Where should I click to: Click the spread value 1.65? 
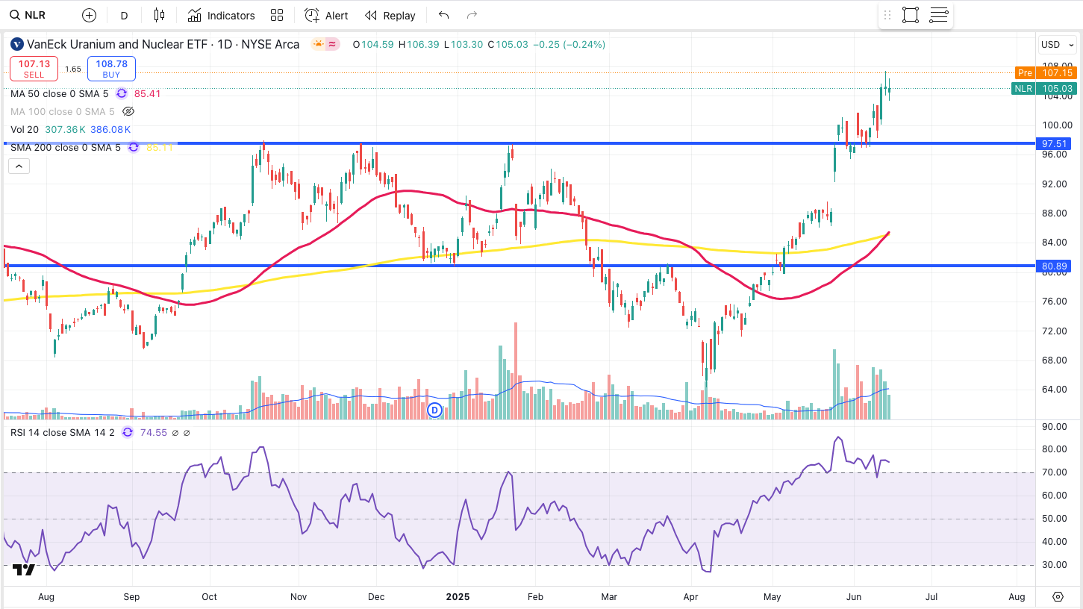pyautogui.click(x=73, y=69)
